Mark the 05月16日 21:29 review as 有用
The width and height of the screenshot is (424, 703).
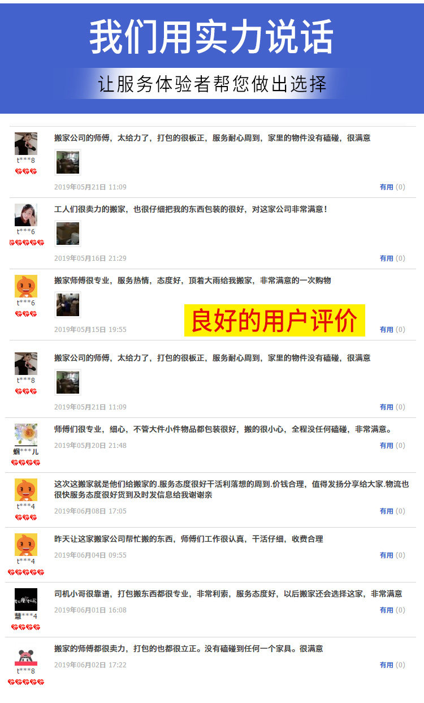point(386,258)
